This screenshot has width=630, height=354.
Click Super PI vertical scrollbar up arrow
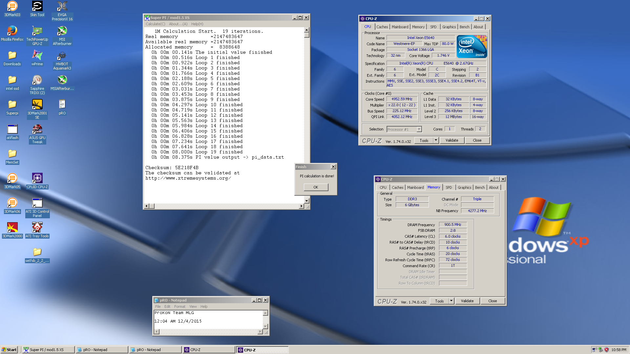(307, 30)
